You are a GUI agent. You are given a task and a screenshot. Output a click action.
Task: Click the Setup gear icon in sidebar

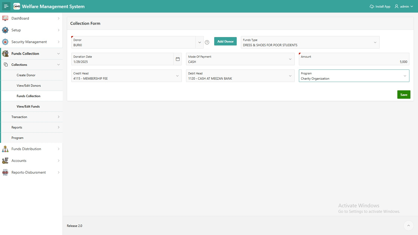pyautogui.click(x=5, y=30)
